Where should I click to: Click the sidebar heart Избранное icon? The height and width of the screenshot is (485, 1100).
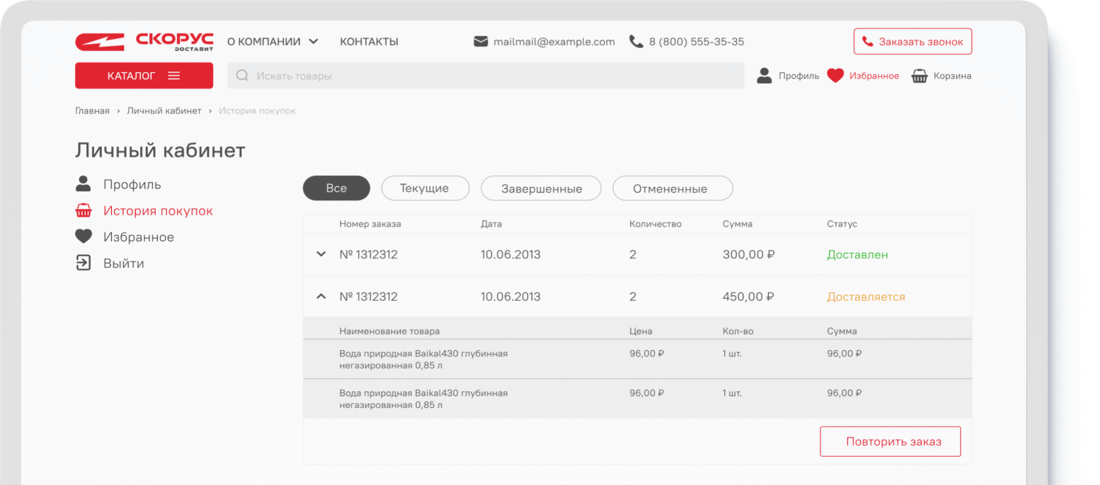pyautogui.click(x=84, y=236)
